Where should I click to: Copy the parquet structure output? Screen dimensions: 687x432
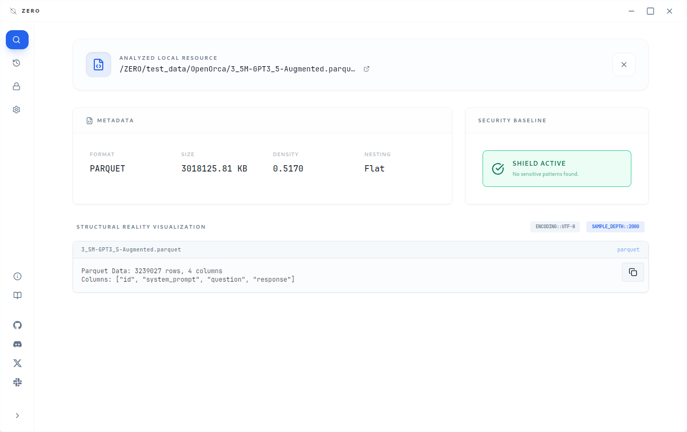tap(633, 272)
